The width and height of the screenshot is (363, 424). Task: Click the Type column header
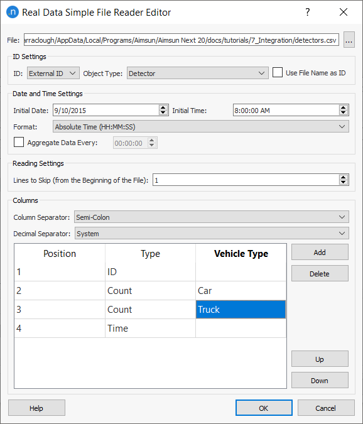(150, 253)
